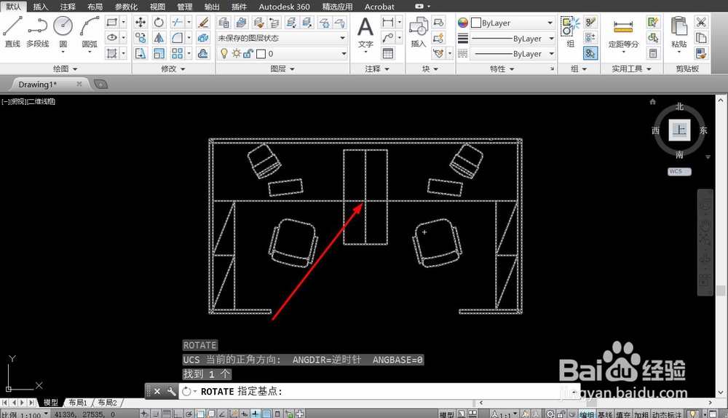Viewport: 728px width, 418px height.
Task: Toggle layer lock padlock icon
Action: coord(248,53)
